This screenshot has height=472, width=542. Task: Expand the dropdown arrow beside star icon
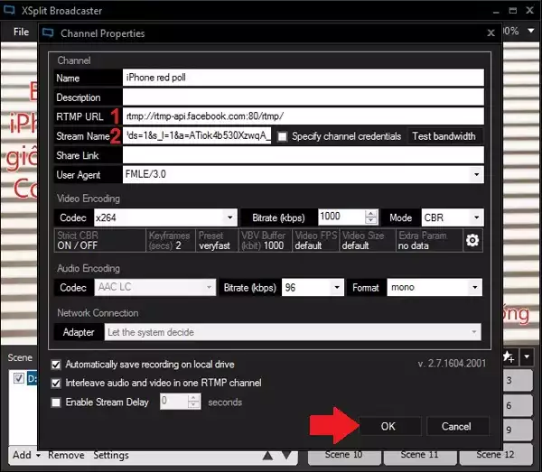(x=527, y=356)
